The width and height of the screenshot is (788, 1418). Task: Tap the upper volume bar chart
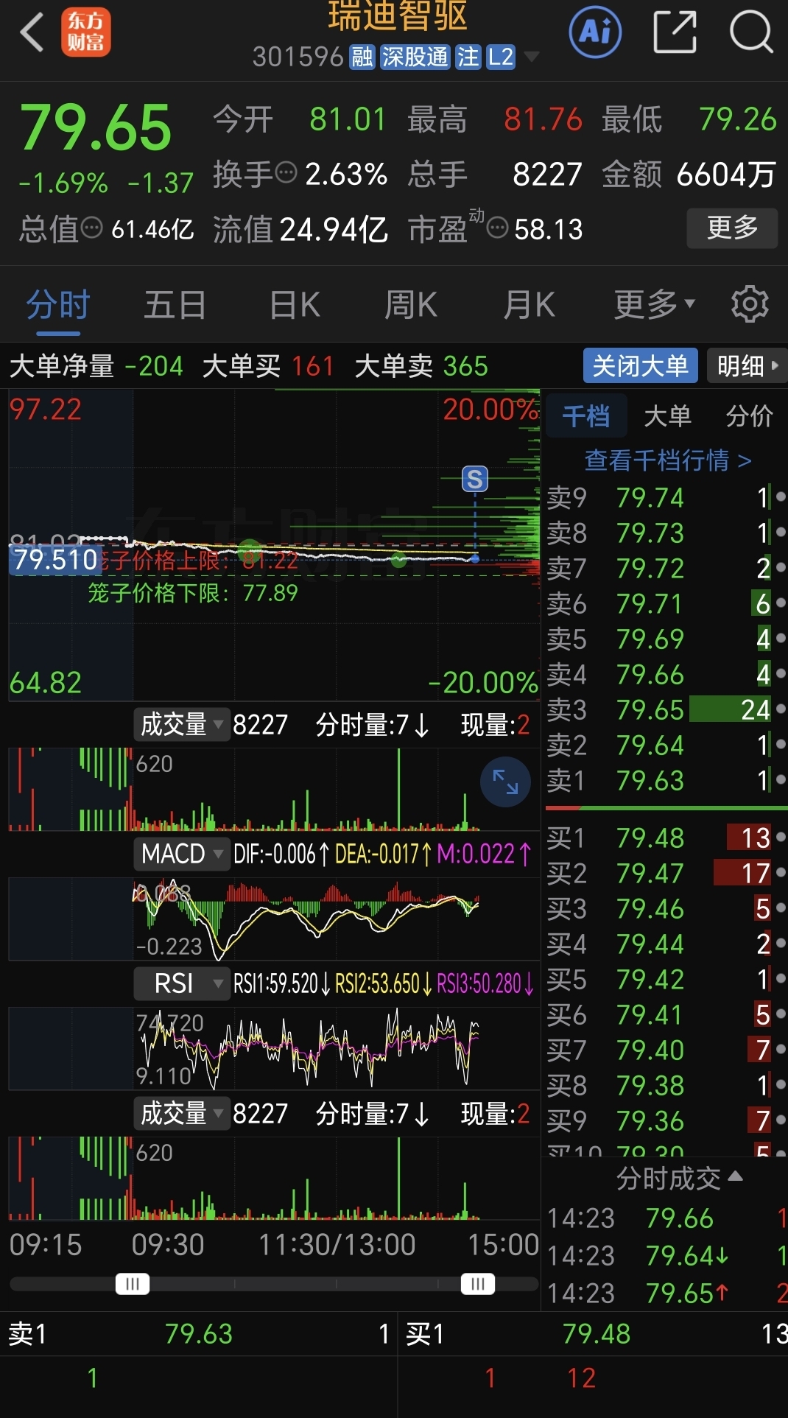tap(274, 789)
